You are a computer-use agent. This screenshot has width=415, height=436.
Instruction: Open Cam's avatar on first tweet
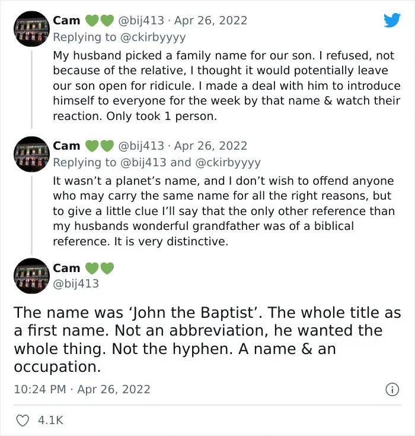click(31, 29)
